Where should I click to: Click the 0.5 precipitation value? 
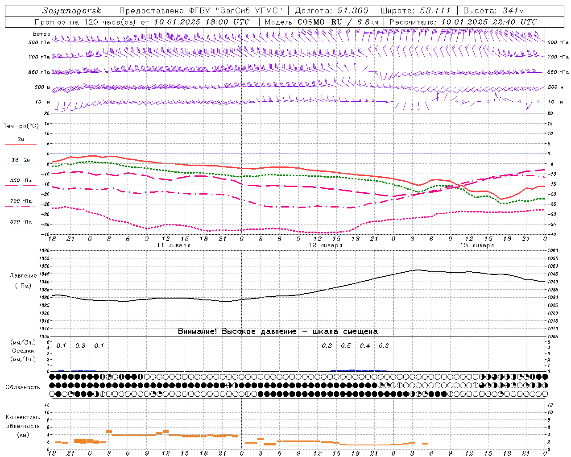point(346,346)
